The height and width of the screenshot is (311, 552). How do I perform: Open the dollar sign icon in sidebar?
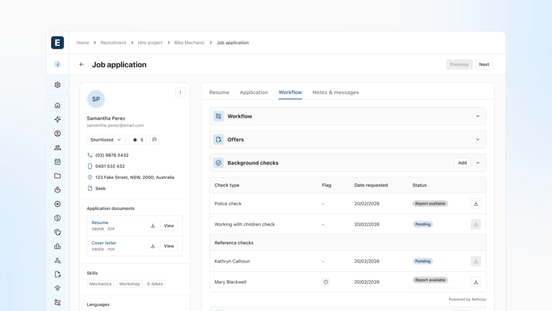57,218
